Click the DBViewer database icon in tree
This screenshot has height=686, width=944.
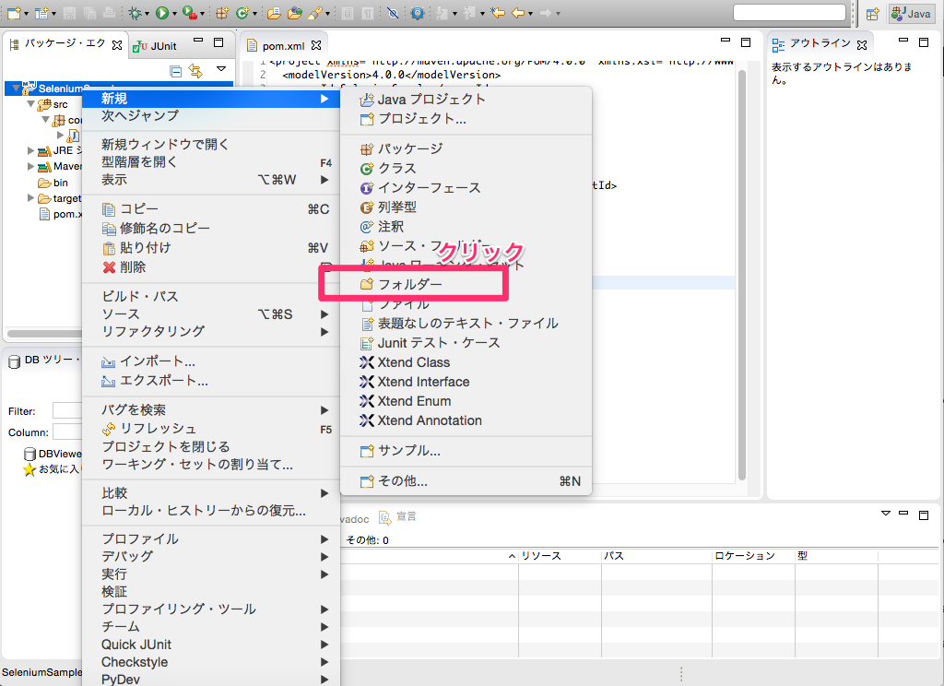click(29, 454)
